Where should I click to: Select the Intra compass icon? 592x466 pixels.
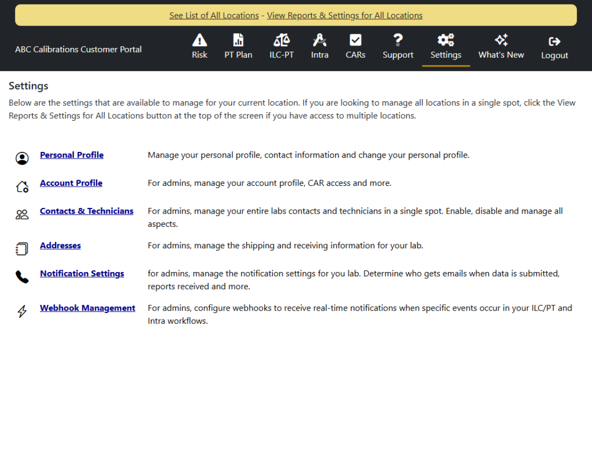[320, 40]
